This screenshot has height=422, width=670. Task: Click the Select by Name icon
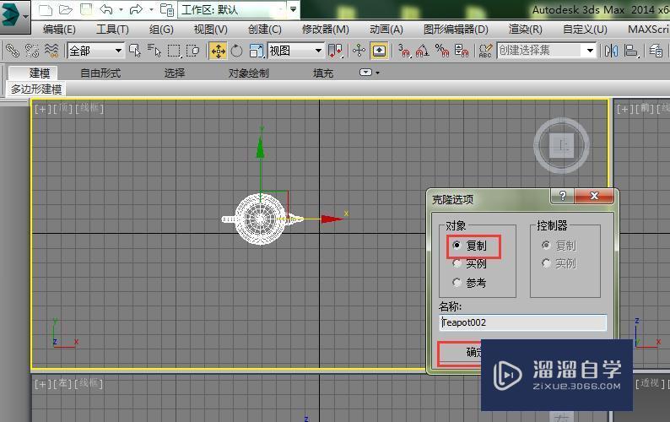tap(154, 51)
